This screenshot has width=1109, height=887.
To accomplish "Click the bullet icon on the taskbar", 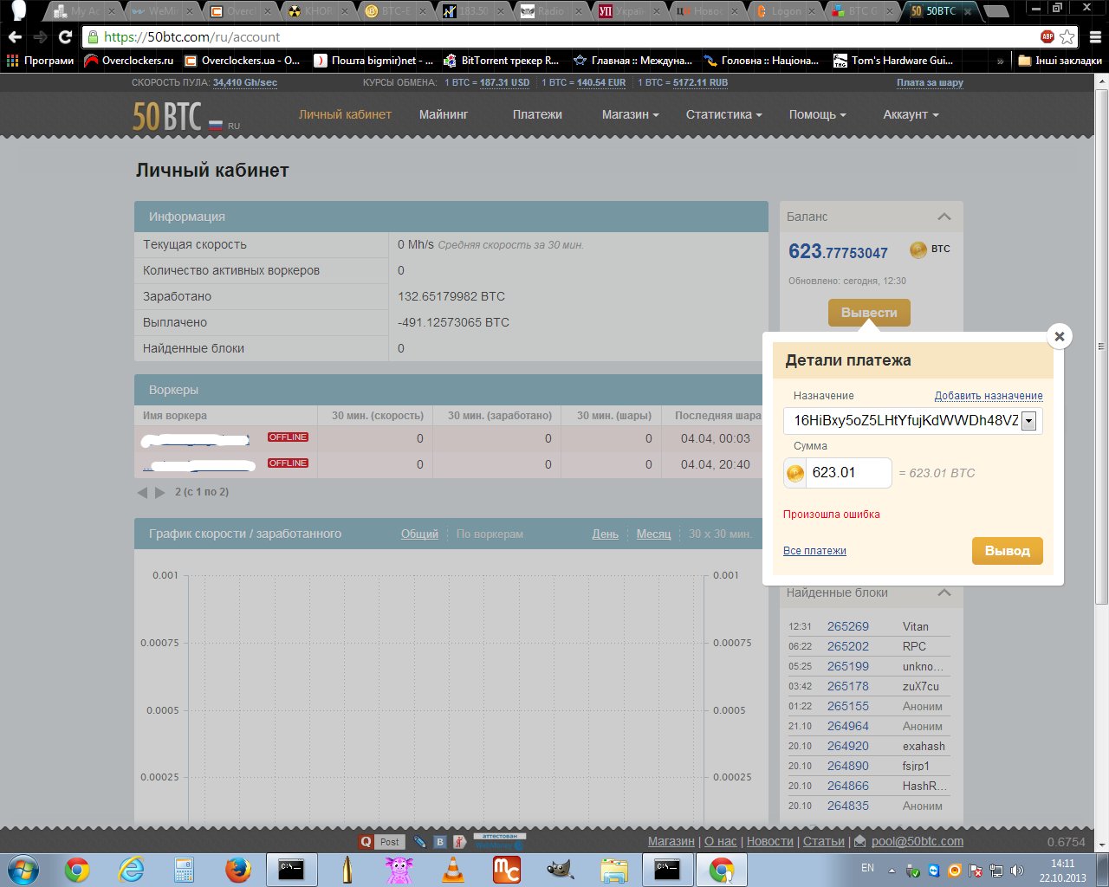I will pyautogui.click(x=346, y=869).
